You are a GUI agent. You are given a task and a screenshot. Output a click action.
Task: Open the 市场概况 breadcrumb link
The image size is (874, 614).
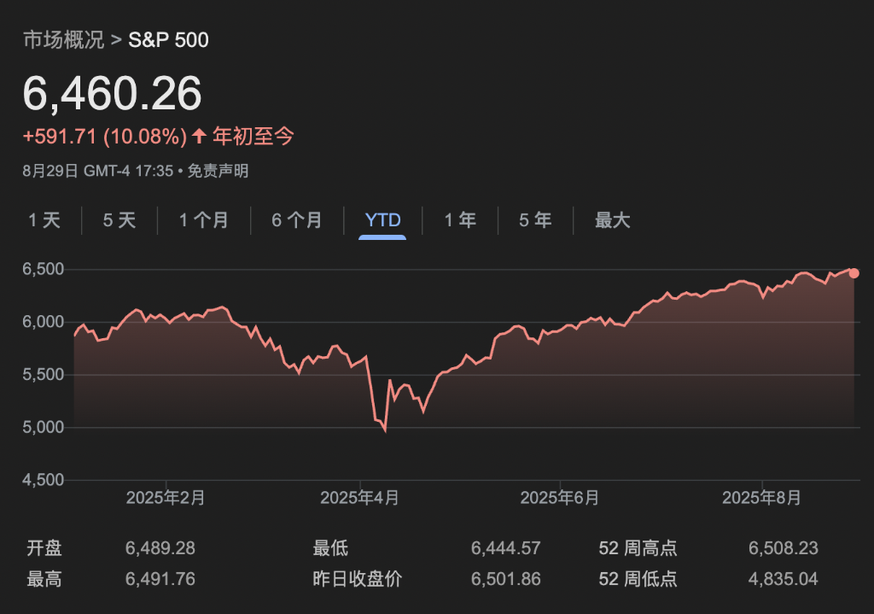(63, 39)
